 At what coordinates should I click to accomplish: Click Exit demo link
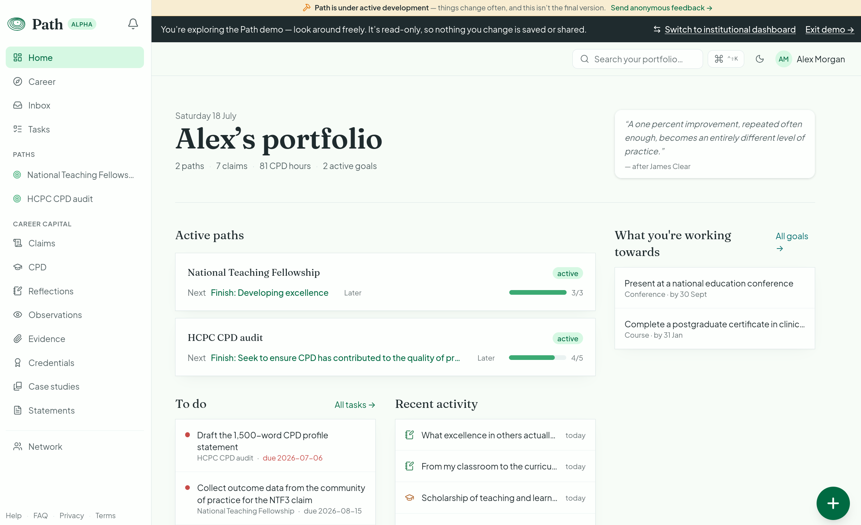(829, 29)
